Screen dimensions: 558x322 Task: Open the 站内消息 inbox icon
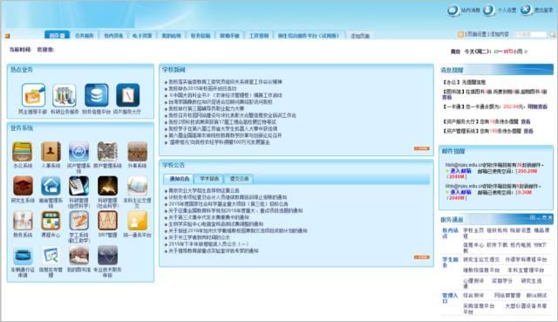pyautogui.click(x=453, y=10)
